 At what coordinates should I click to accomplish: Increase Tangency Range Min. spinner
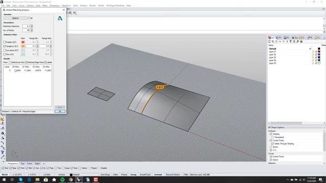pos(37,45)
